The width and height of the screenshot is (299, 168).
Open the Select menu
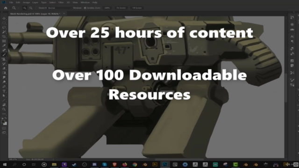[52, 2]
